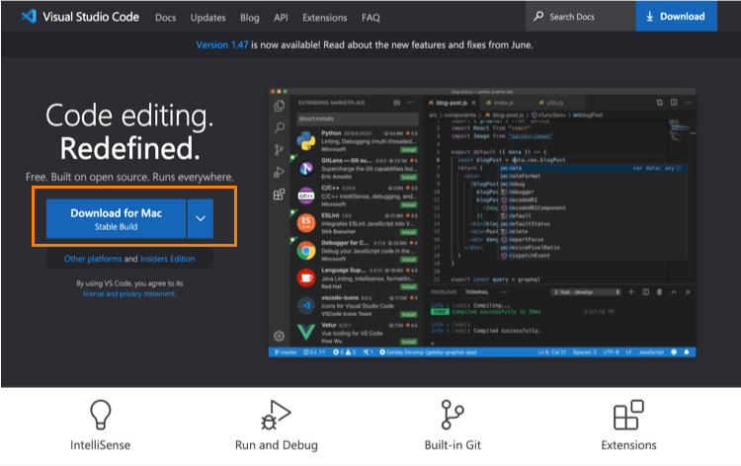Viewport: 741px width, 466px height.
Task: Click Download for Mac Stable Build
Action: click(x=116, y=218)
